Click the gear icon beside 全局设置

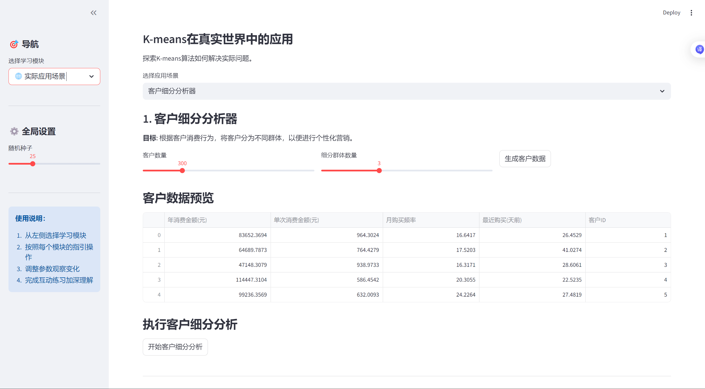pyautogui.click(x=14, y=131)
